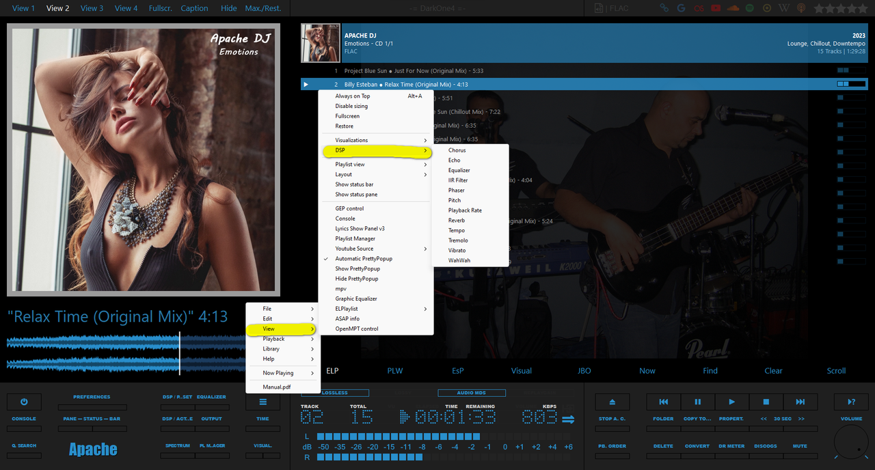Click Clear button above transport

point(773,371)
